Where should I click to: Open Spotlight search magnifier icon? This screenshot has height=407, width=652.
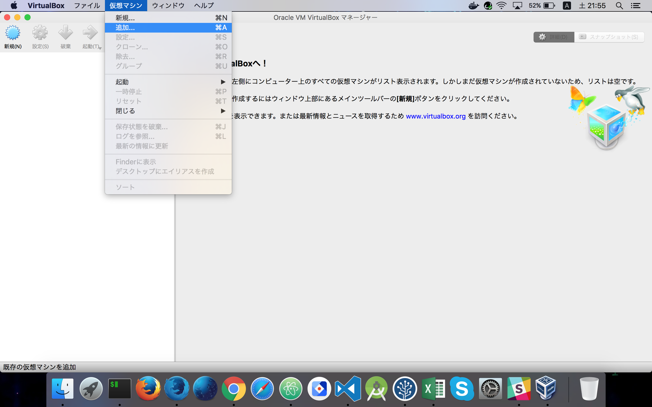click(x=619, y=6)
